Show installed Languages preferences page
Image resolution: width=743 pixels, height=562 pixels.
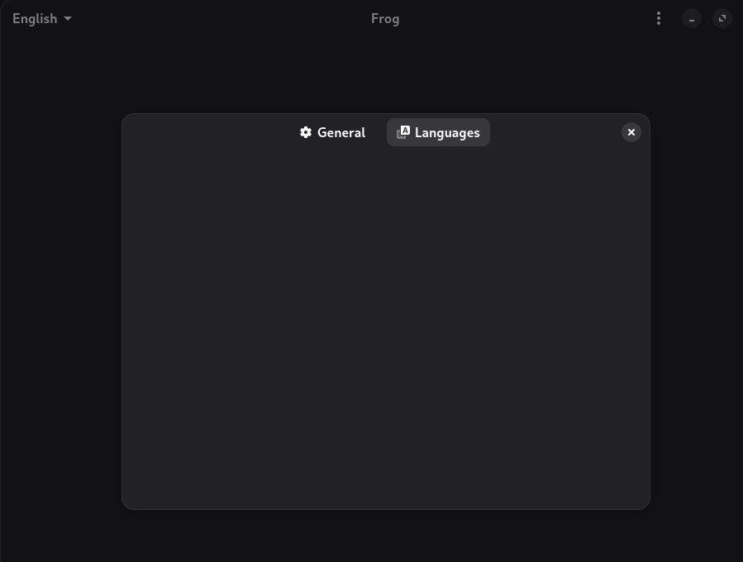(x=438, y=132)
